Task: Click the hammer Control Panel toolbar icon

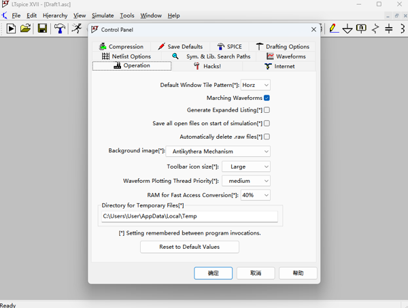Action: click(60, 29)
